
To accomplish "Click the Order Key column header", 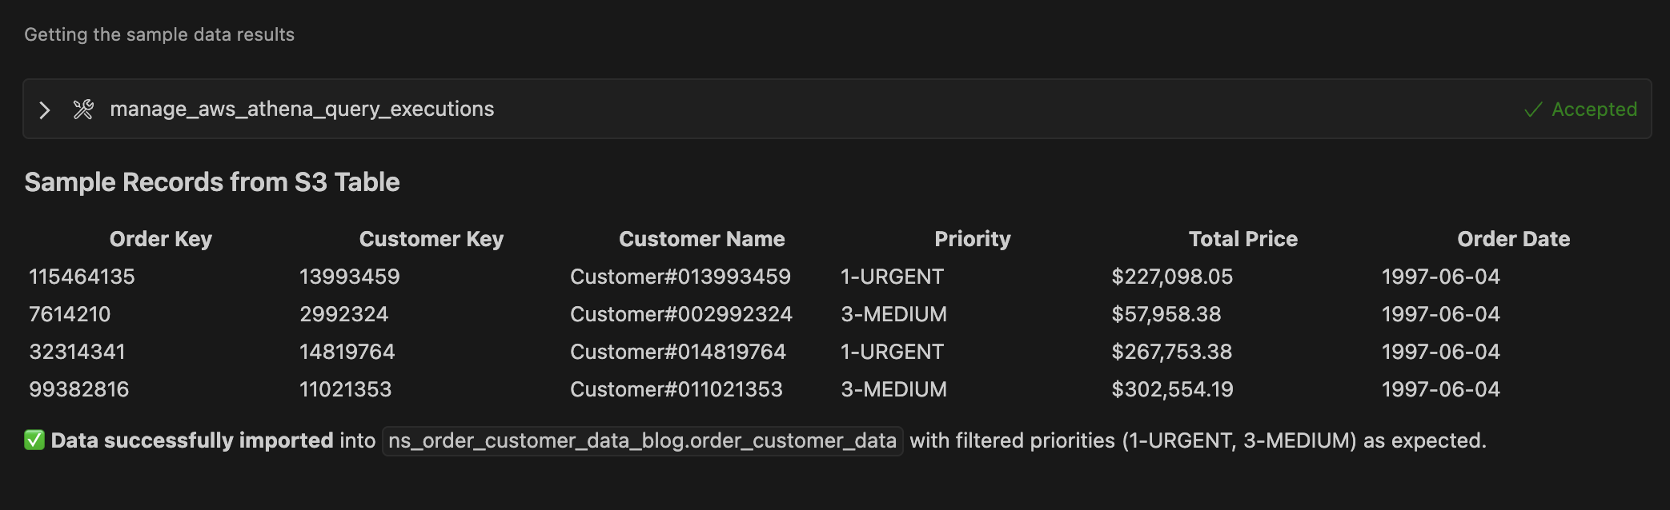I will (161, 239).
